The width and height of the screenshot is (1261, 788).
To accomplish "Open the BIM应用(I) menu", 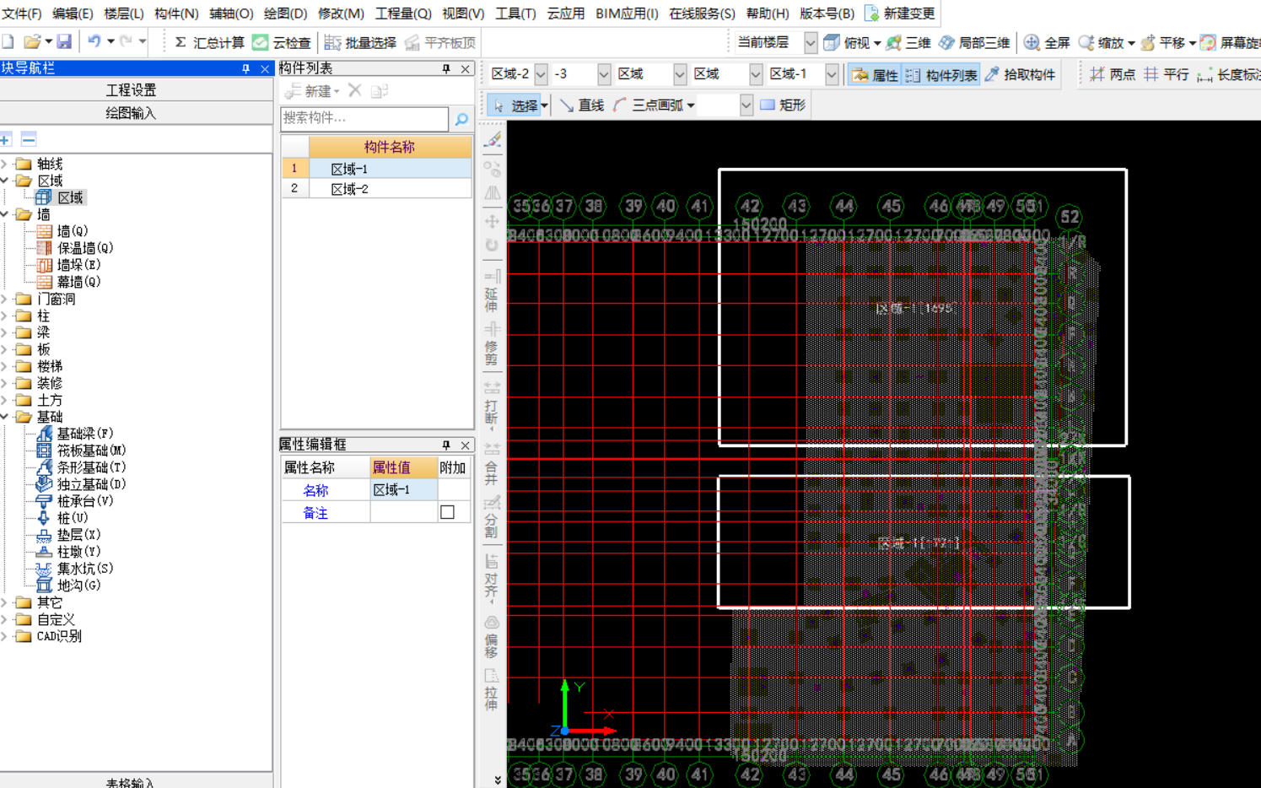I will 626,13.
